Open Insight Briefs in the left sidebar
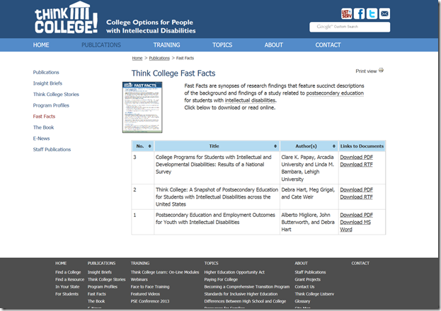 [x=47, y=83]
